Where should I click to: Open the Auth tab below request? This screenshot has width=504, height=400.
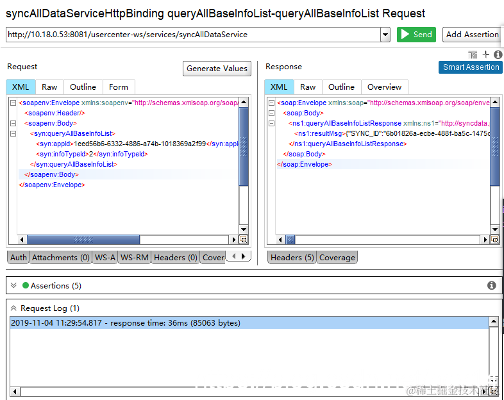[19, 257]
